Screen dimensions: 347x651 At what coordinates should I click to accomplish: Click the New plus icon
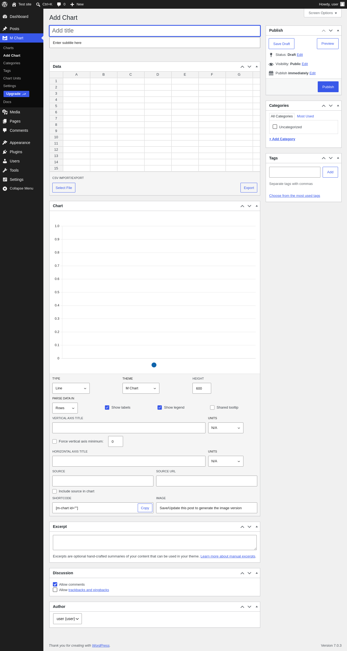tap(72, 4)
